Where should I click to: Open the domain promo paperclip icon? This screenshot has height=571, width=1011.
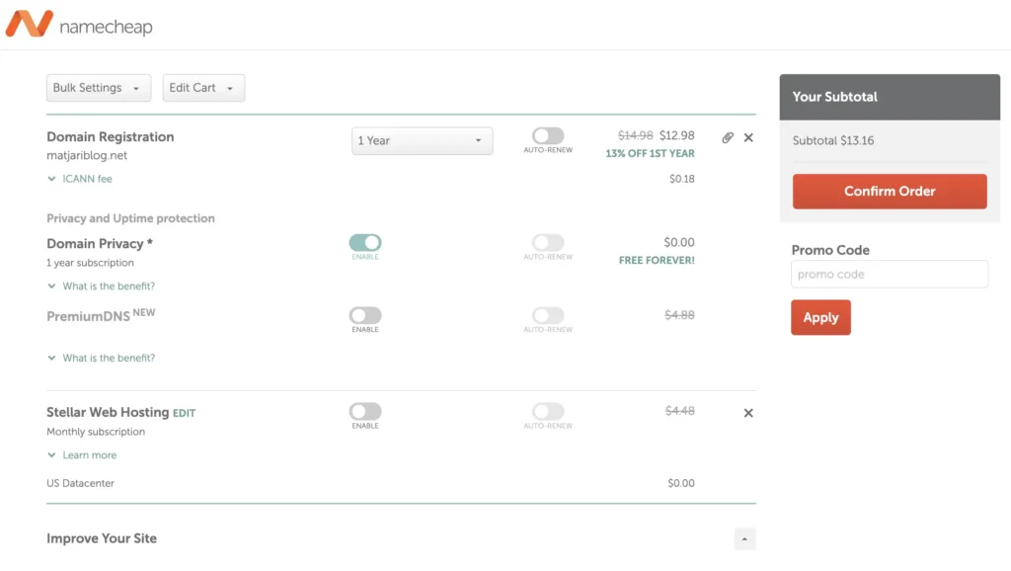click(x=728, y=137)
